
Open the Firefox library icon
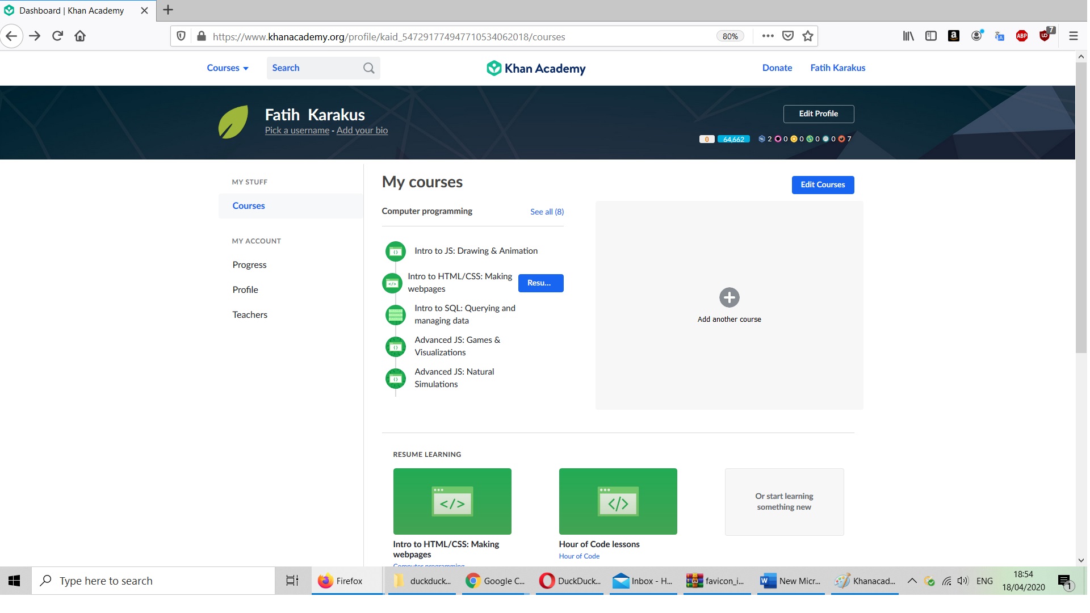pyautogui.click(x=908, y=36)
